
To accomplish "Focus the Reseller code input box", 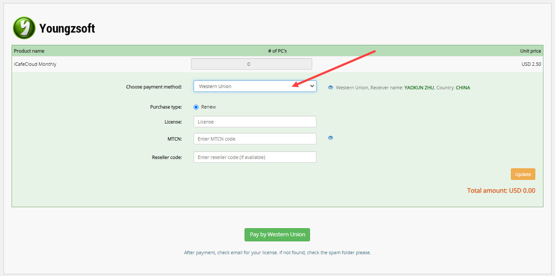I will click(x=255, y=157).
